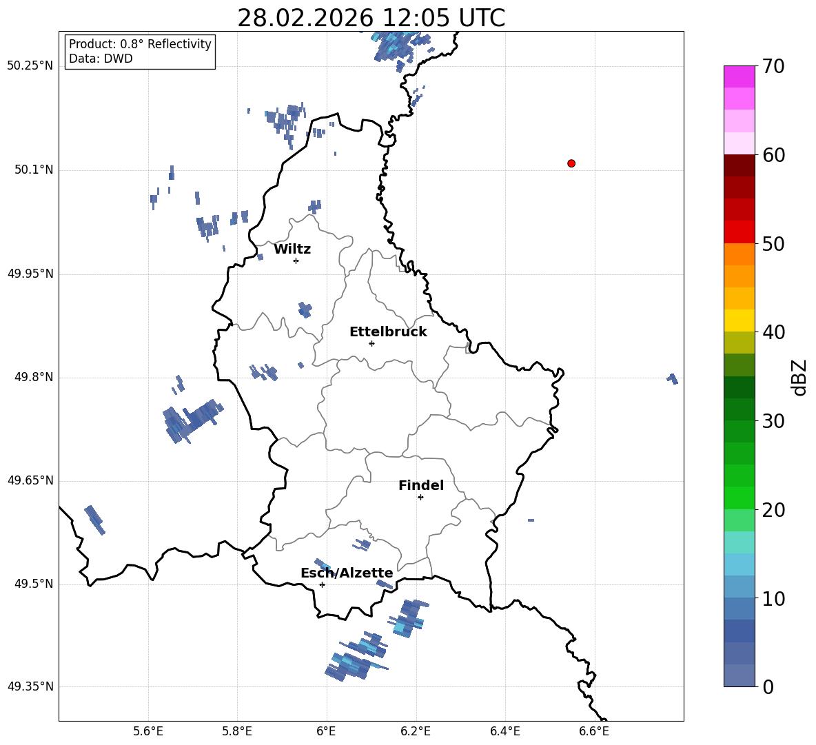
Task: Click the cross marker below Ettelbruck
Action: pyautogui.click(x=371, y=343)
